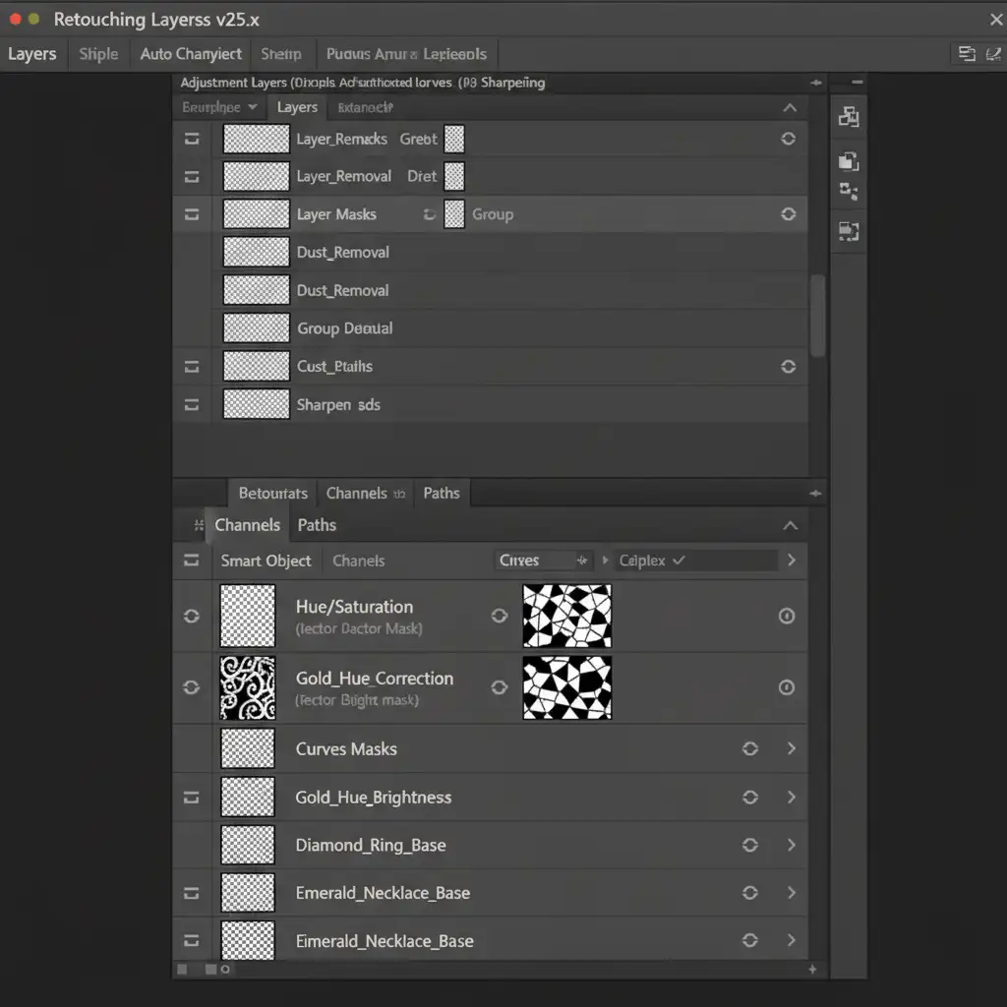Expand the Diamond_Ring_Base row chevron

point(791,845)
